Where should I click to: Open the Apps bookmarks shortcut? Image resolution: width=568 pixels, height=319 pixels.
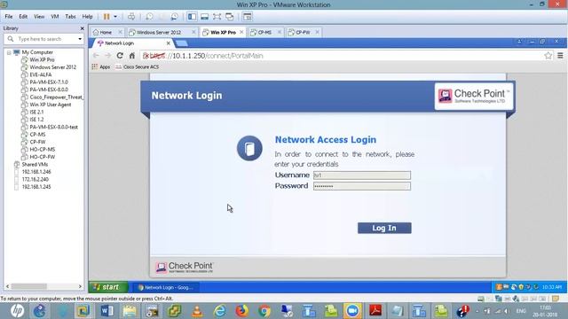[x=101, y=67]
